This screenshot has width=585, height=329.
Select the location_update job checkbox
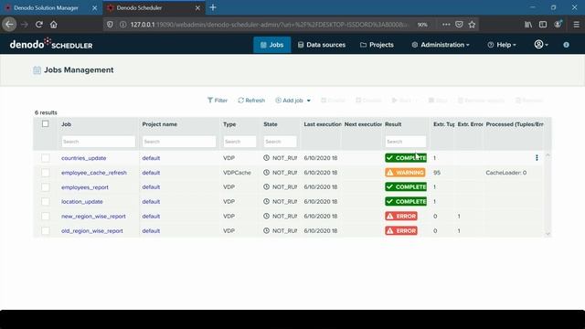[x=46, y=202]
